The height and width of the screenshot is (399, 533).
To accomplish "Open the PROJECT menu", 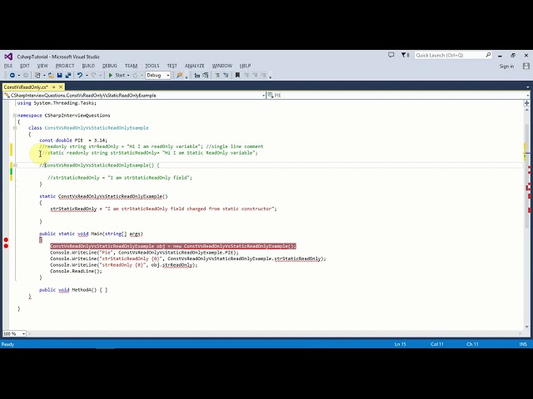I will point(65,66).
